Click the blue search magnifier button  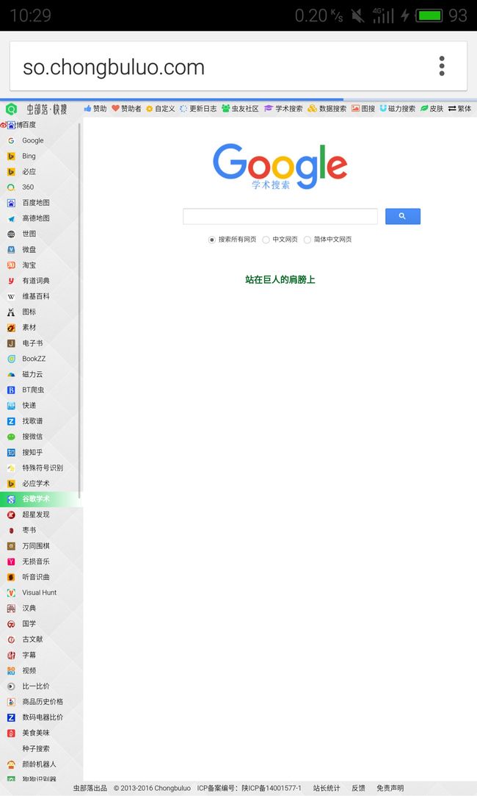point(402,216)
